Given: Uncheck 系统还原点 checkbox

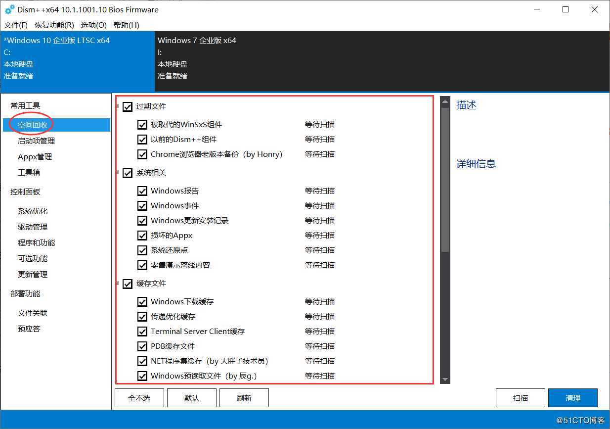Looking at the screenshot, I should click(142, 250).
